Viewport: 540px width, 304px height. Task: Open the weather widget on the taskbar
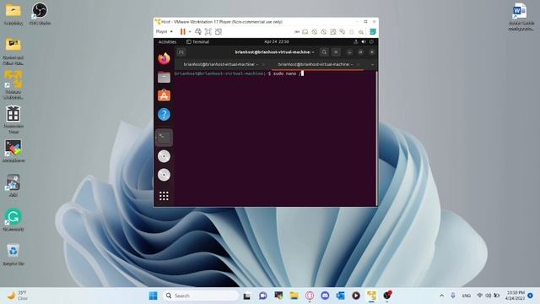coord(18,296)
